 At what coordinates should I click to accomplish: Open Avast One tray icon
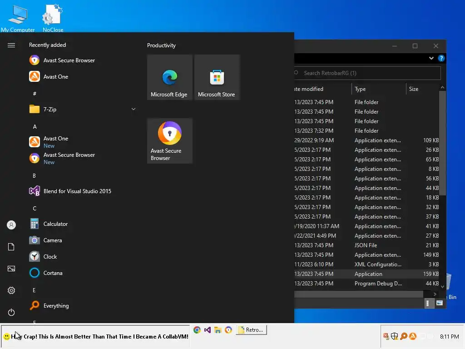point(413,336)
